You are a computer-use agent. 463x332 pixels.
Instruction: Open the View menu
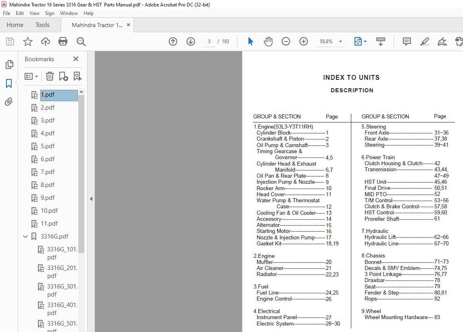coord(34,13)
